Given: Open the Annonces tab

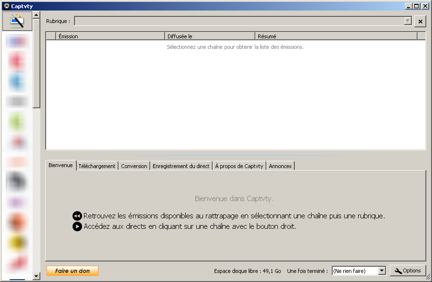Looking at the screenshot, I should [280, 166].
